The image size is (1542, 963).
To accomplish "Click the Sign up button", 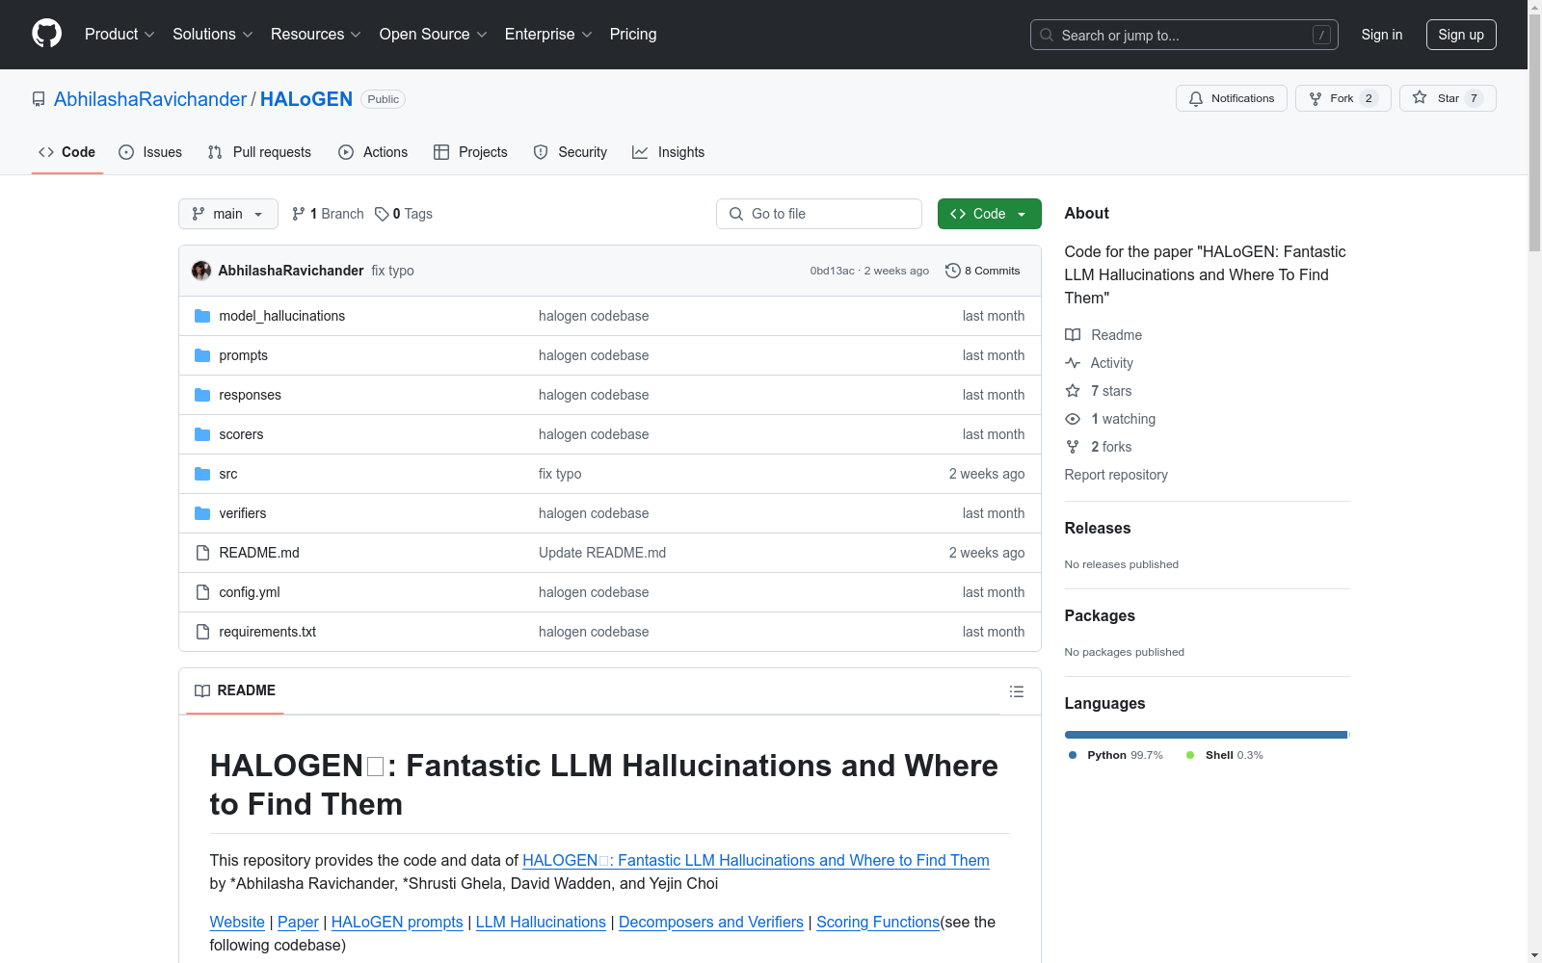I will pos(1460,35).
